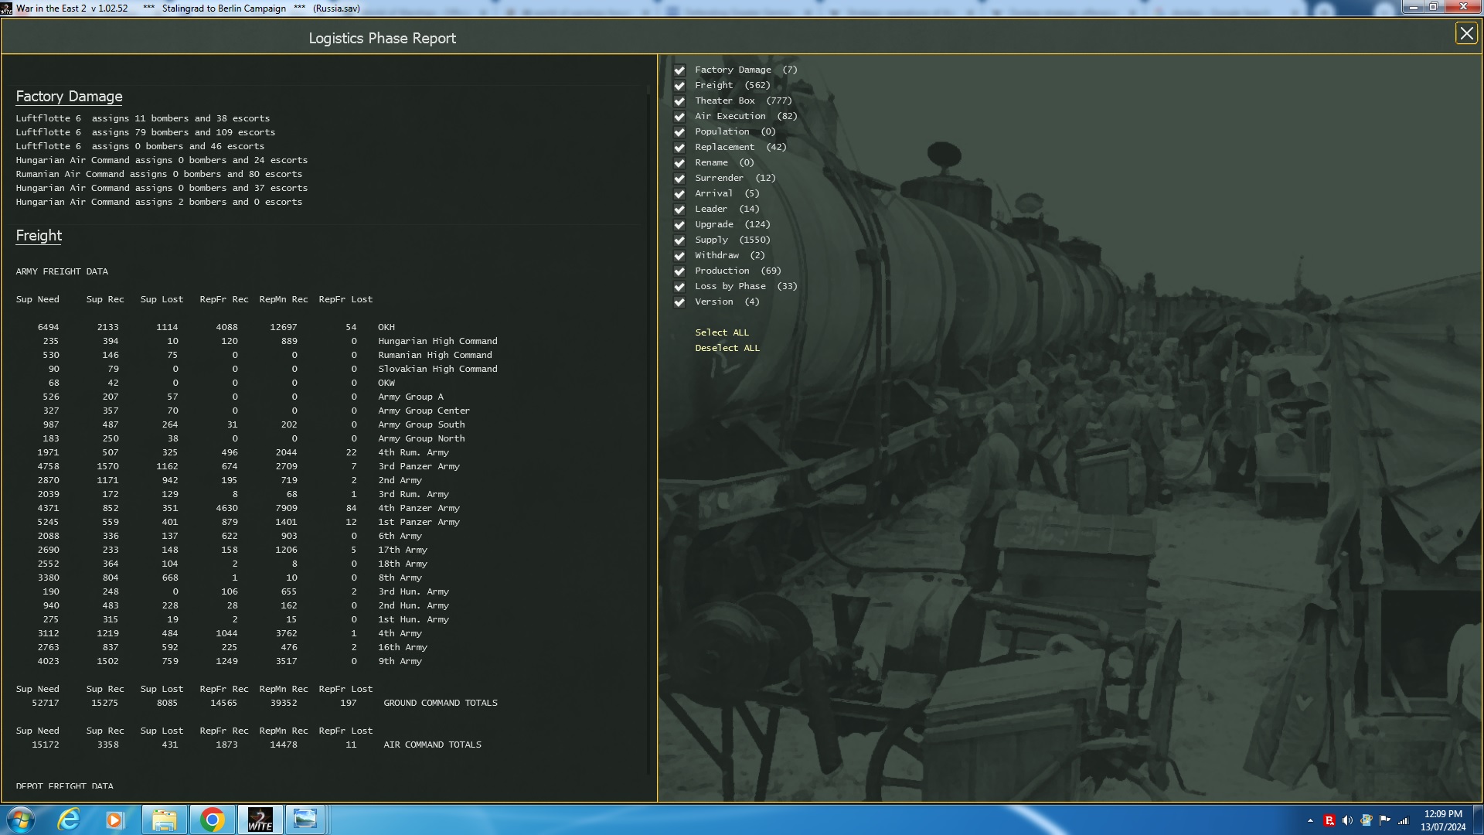1484x835 pixels.
Task: Click Deselect ALL under the report list
Action: 727,348
